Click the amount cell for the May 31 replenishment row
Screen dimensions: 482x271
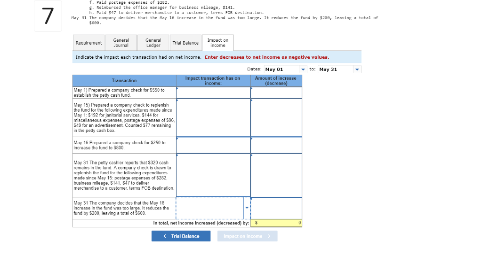276,175
